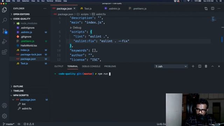Open the Help menu in menu bar
The width and height of the screenshot is (224, 126).
tap(65, 1)
